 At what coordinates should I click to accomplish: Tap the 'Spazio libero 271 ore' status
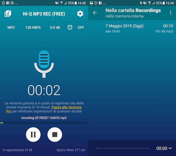[x=71, y=150]
